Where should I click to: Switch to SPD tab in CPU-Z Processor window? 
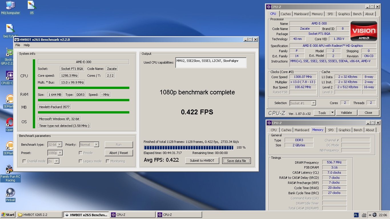pyautogui.click(x=330, y=14)
